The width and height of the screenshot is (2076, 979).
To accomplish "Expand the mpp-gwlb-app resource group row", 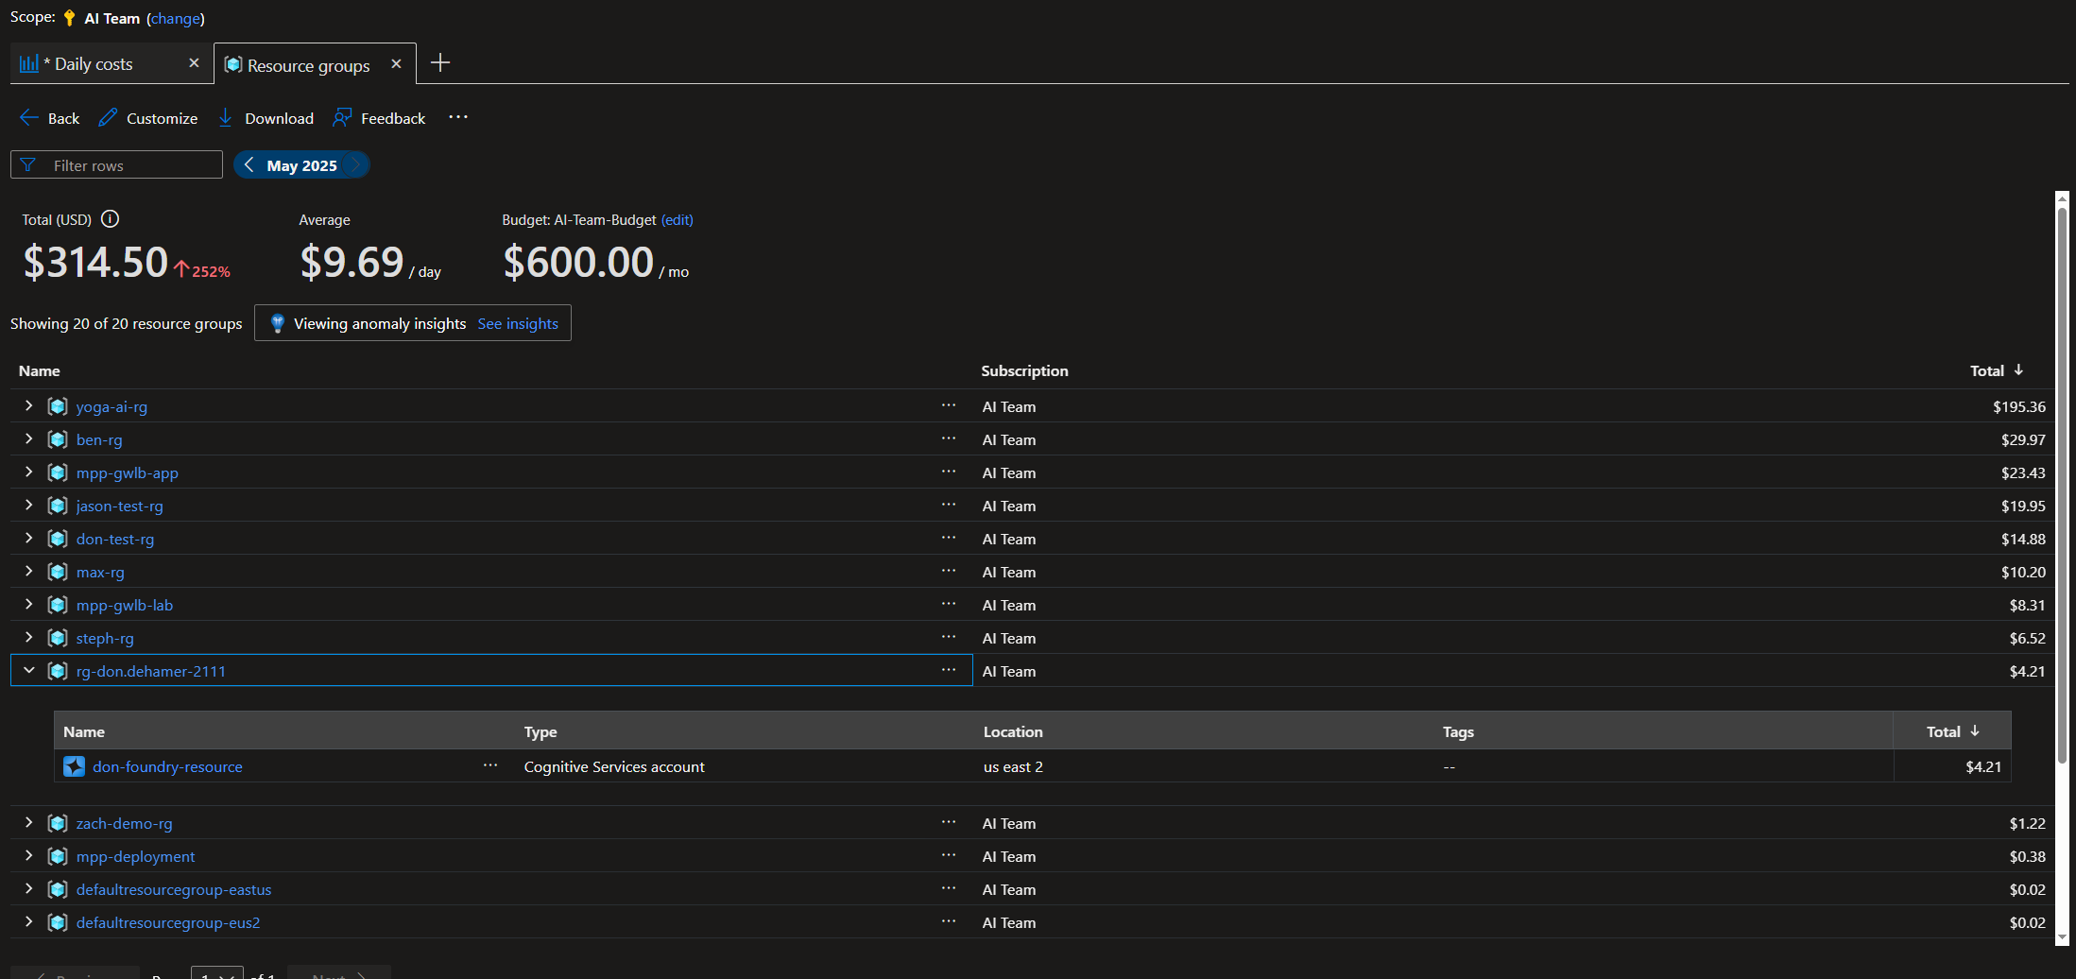I will (x=29, y=472).
